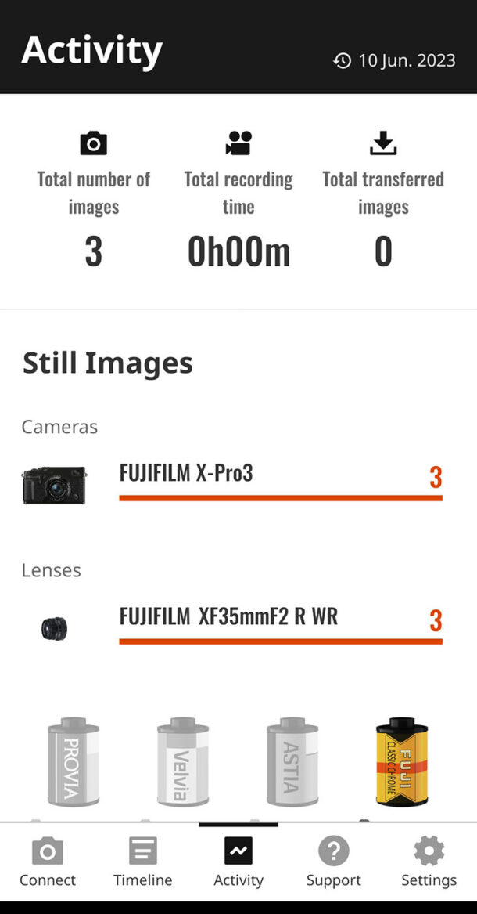Select the Connect camera icon

point(48,851)
